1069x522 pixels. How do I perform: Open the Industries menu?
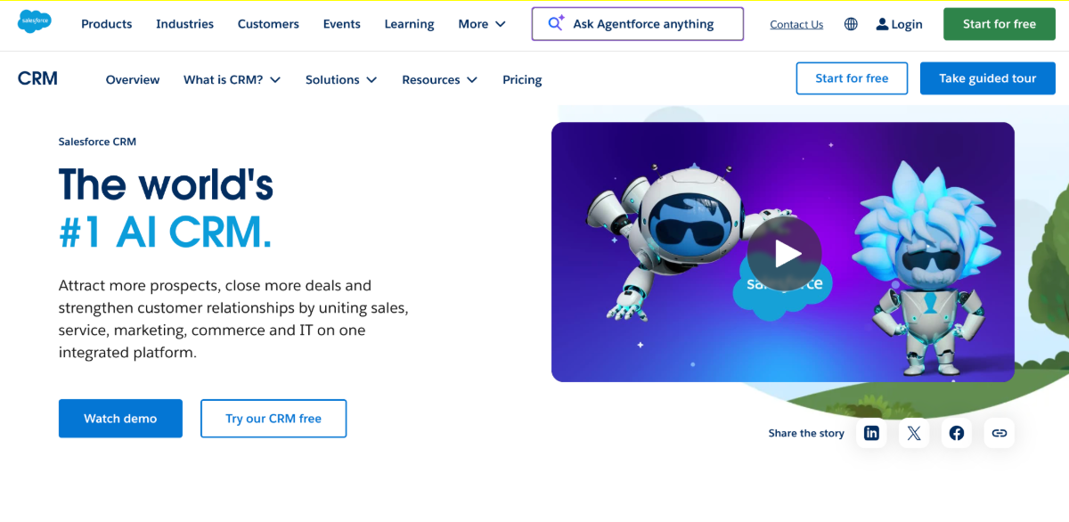pyautogui.click(x=184, y=24)
